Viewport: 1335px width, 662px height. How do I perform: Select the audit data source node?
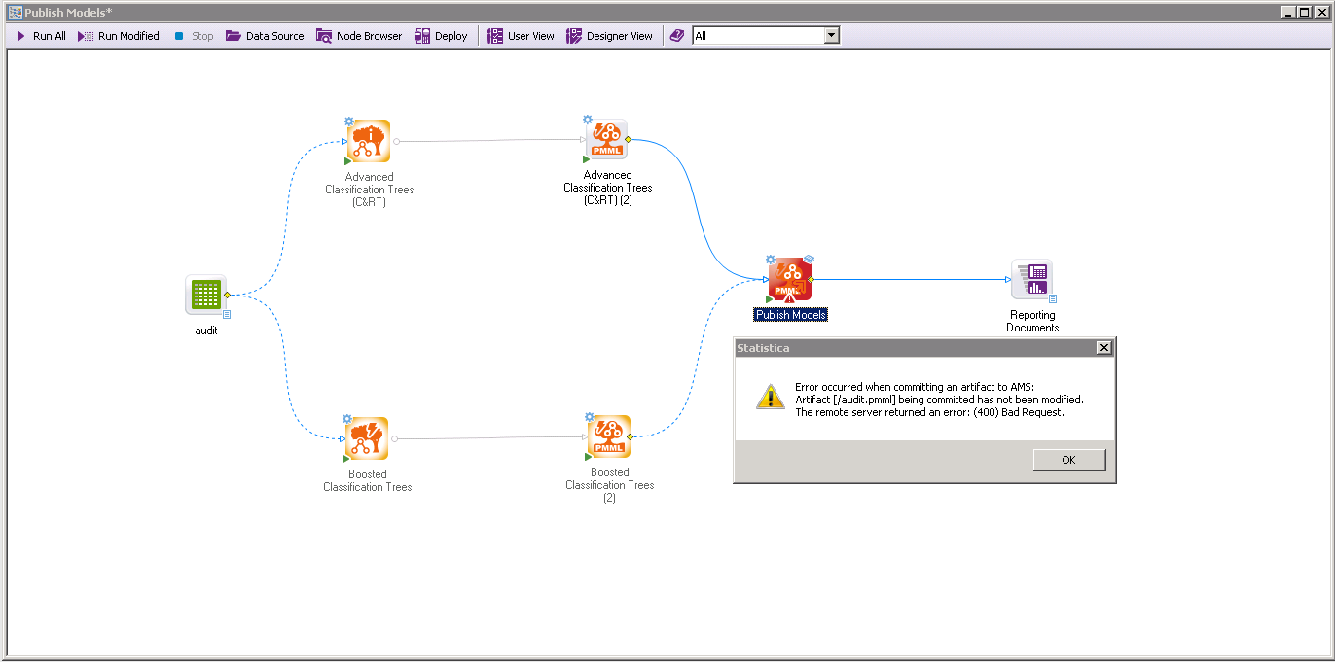(x=205, y=295)
